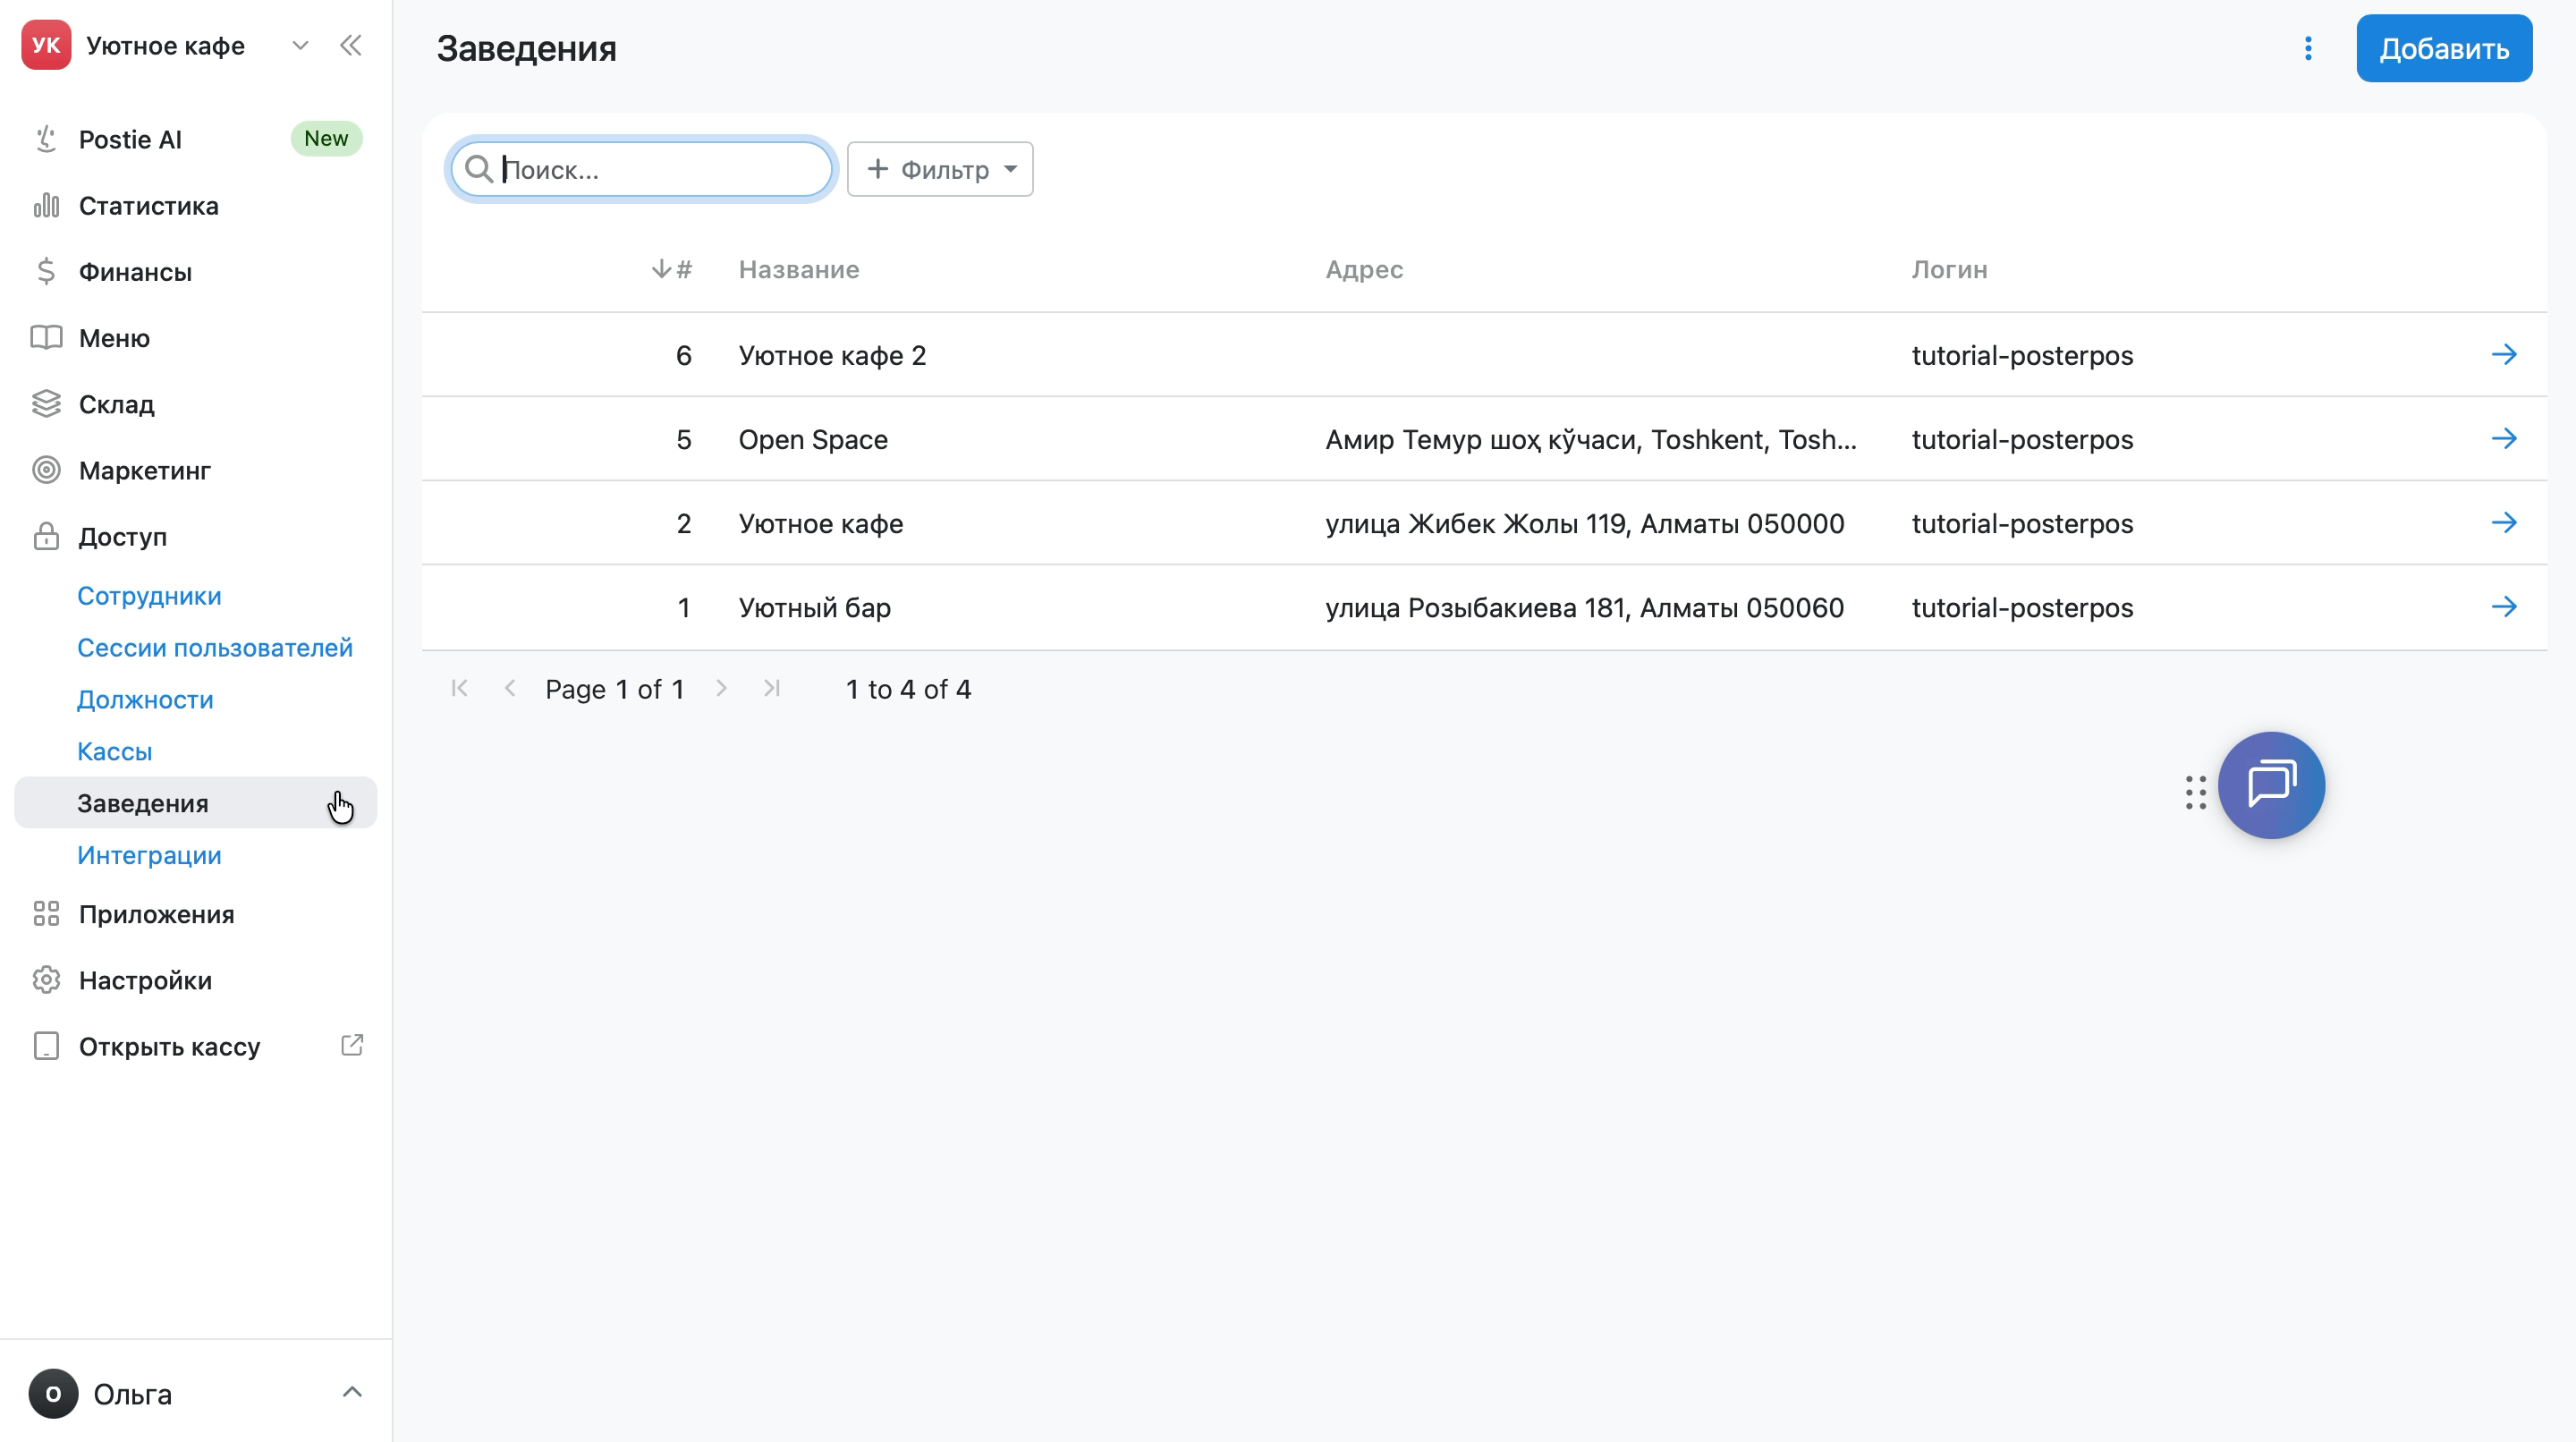Screen dimensions: 2576x1442
Task: Click the external link icon beside Открыть кассу
Action: point(352,1045)
